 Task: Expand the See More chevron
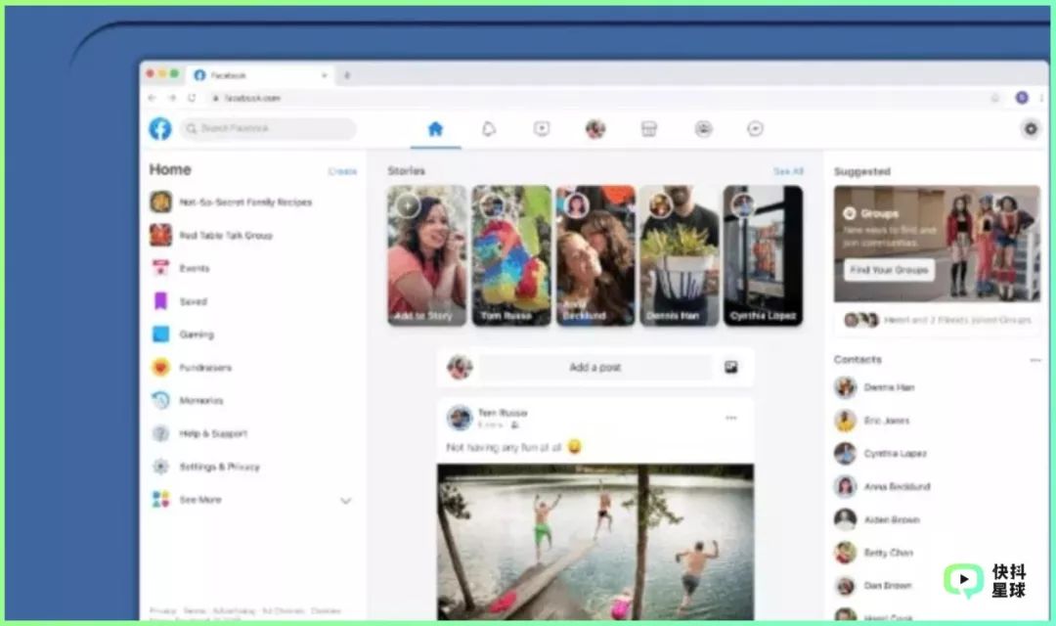tap(345, 501)
